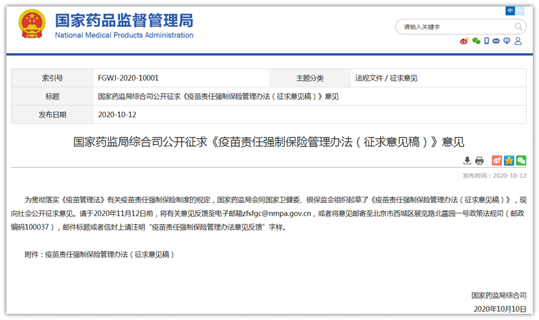Open the Weibo icon in the header
The image size is (539, 320).
[x=464, y=41]
